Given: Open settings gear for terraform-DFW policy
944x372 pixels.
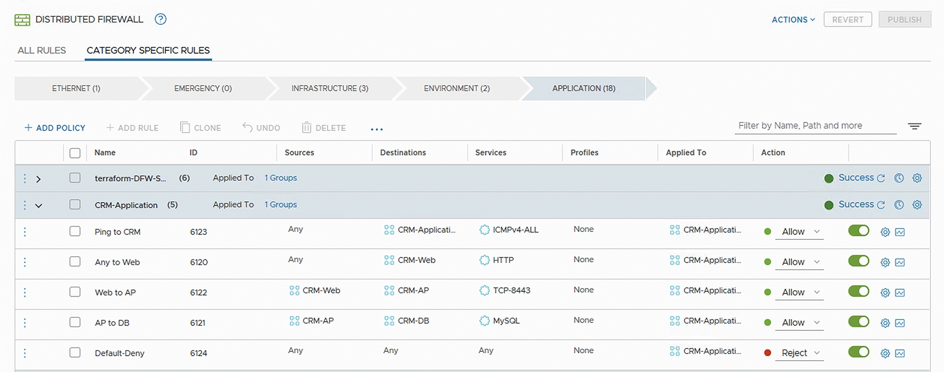Looking at the screenshot, I should (x=917, y=178).
